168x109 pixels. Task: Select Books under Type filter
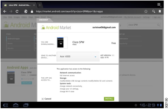[x=10, y=43]
